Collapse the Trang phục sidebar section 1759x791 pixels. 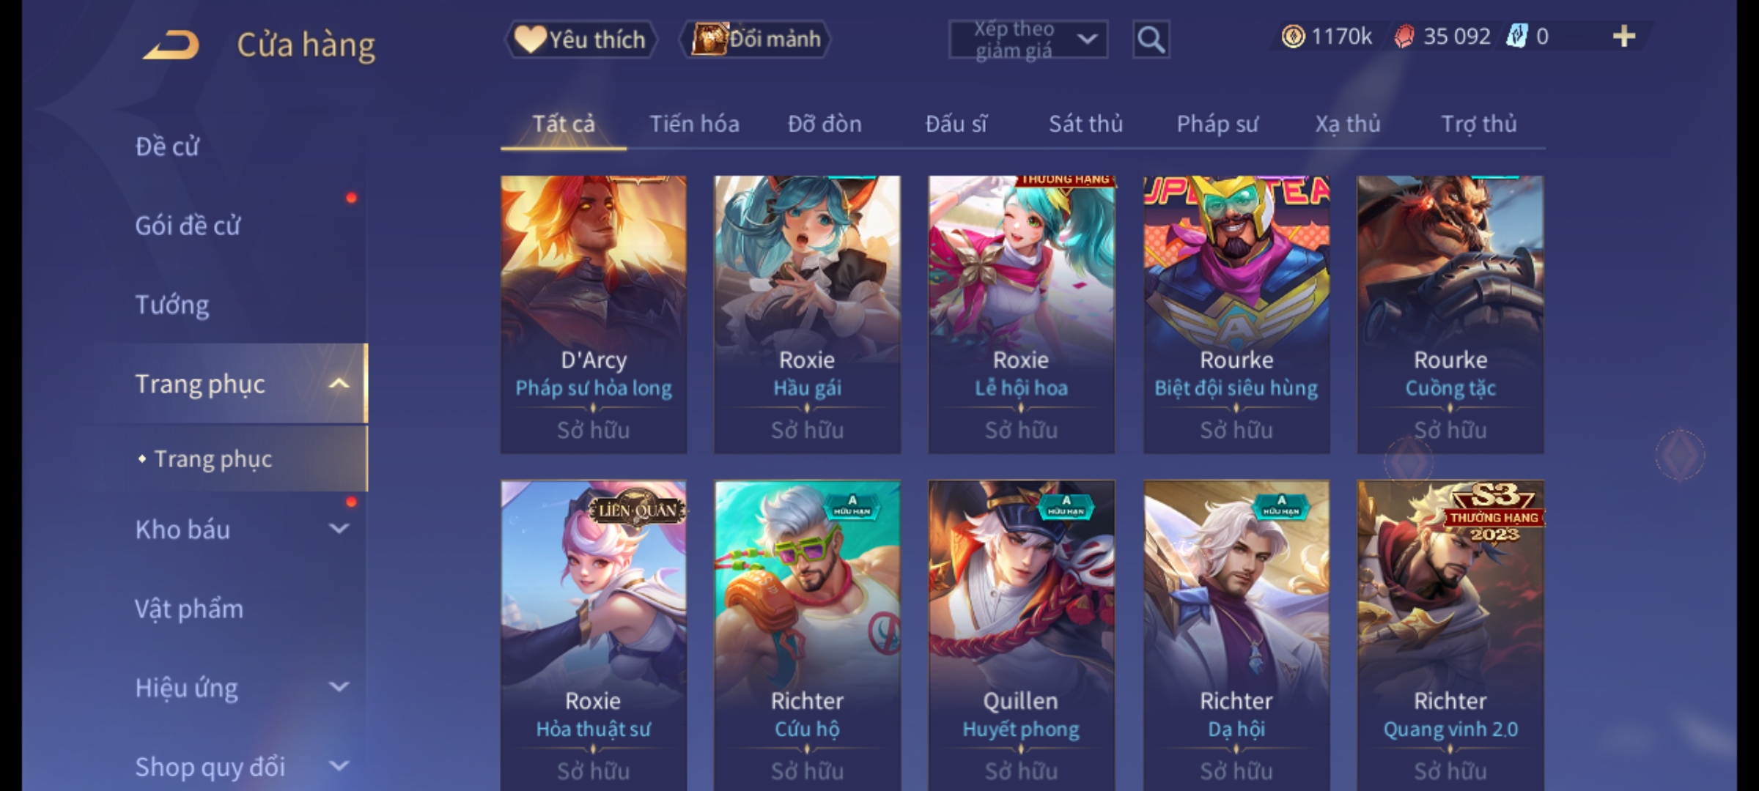[x=339, y=384]
